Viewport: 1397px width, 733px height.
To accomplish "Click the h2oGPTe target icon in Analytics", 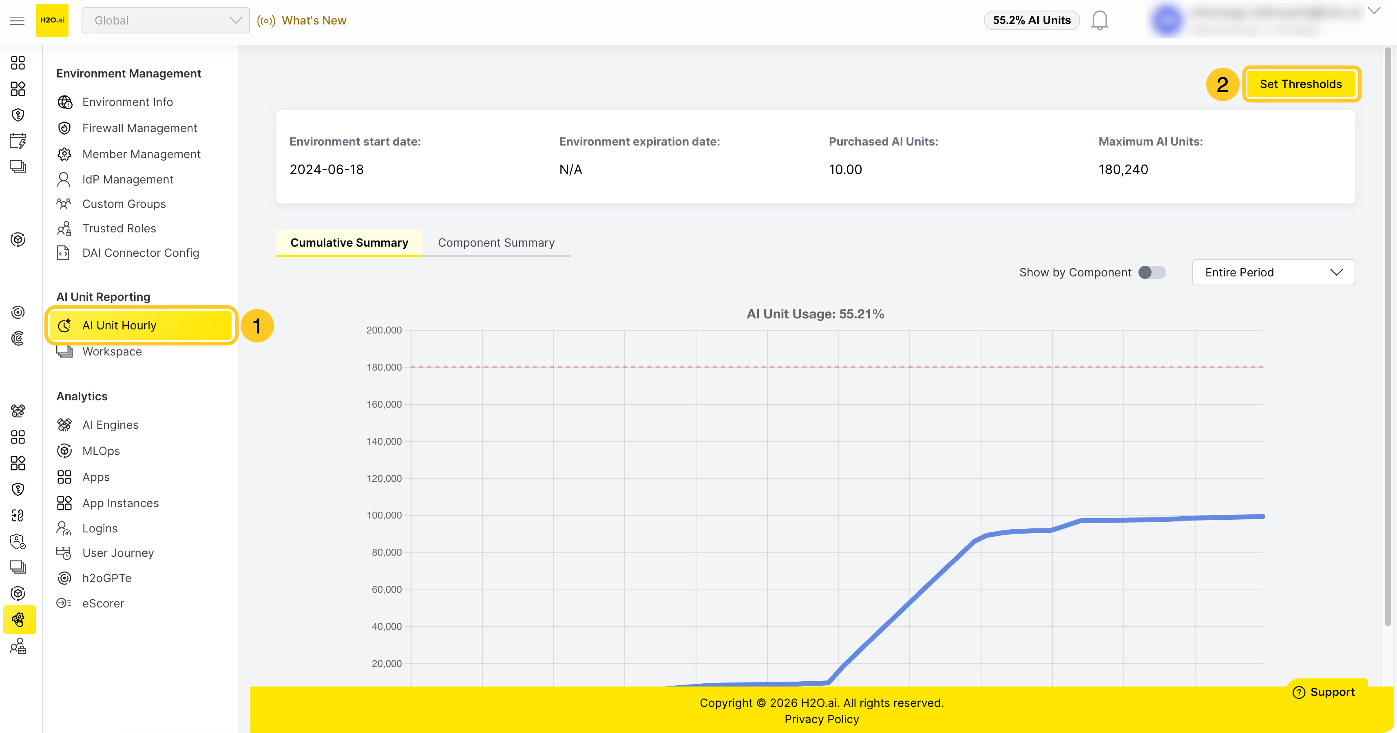I will tap(64, 578).
